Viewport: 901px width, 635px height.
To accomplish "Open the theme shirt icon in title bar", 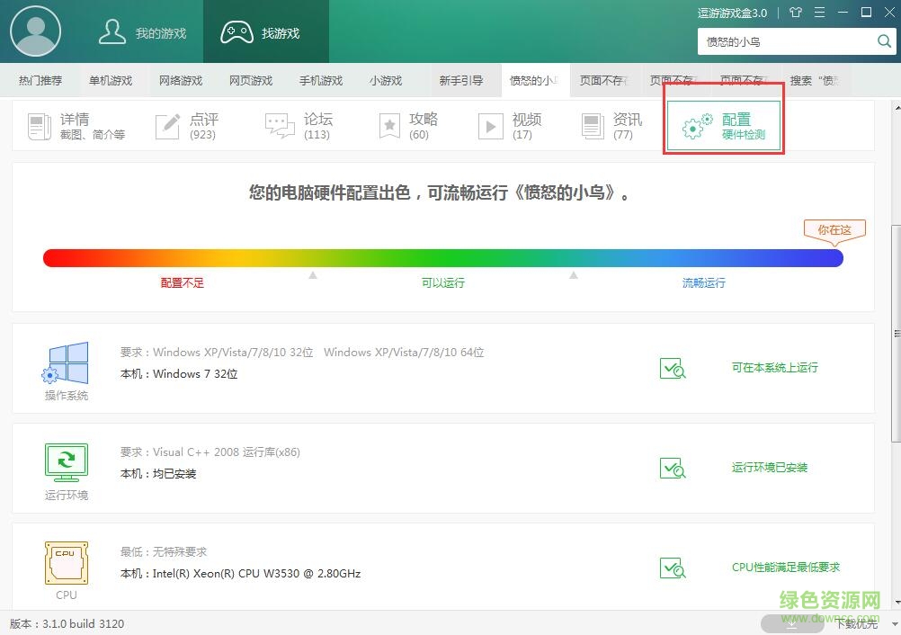I will [797, 13].
